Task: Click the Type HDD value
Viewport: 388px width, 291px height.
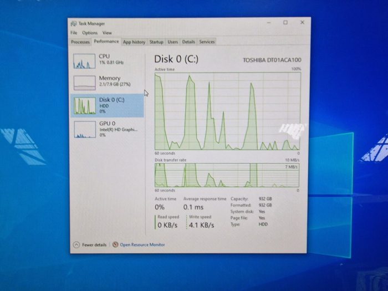Action: coord(263,224)
